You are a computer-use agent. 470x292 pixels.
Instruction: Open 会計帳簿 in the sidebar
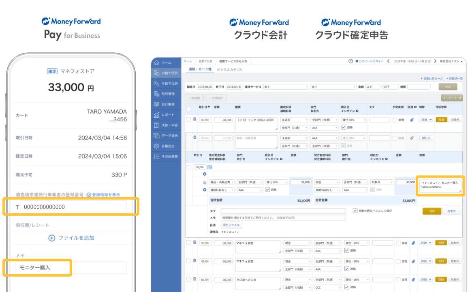tap(166, 104)
